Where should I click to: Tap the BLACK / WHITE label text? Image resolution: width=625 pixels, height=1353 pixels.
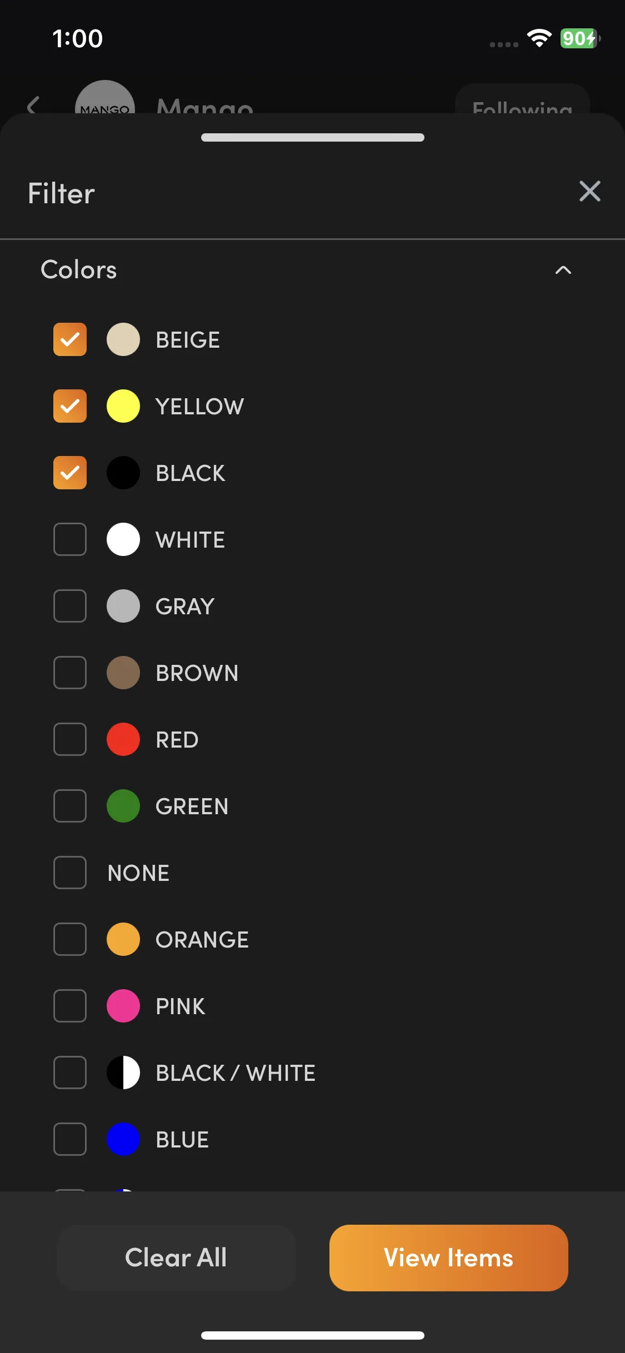pos(236,1073)
